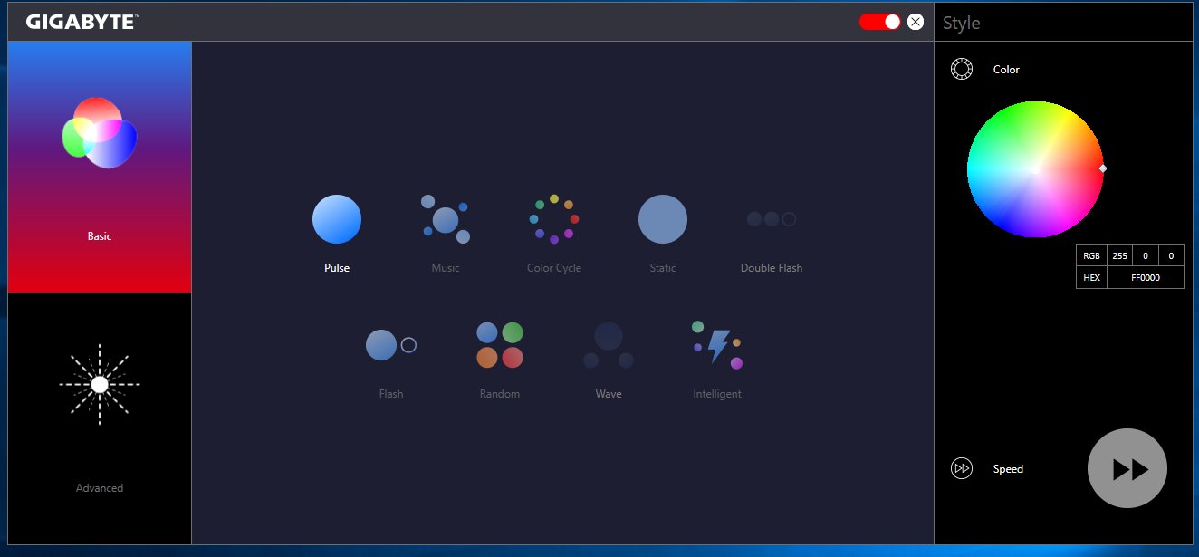Click the large fast-forward speed button
The height and width of the screenshot is (557, 1199).
tap(1127, 468)
